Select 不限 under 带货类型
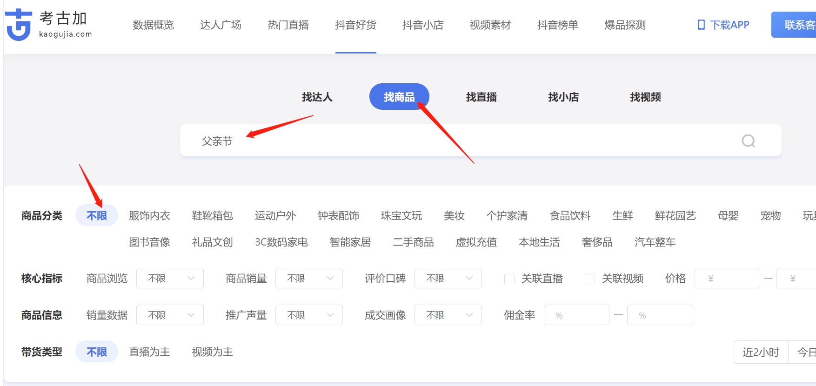Image resolution: width=816 pixels, height=386 pixels. (97, 352)
